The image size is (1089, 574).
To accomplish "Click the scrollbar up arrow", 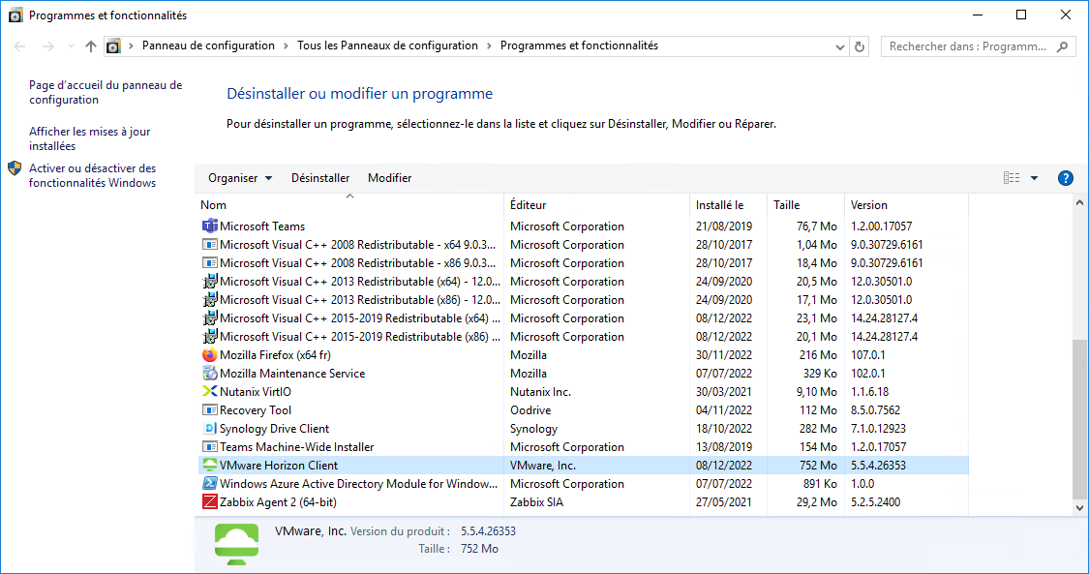I will 1079,202.
